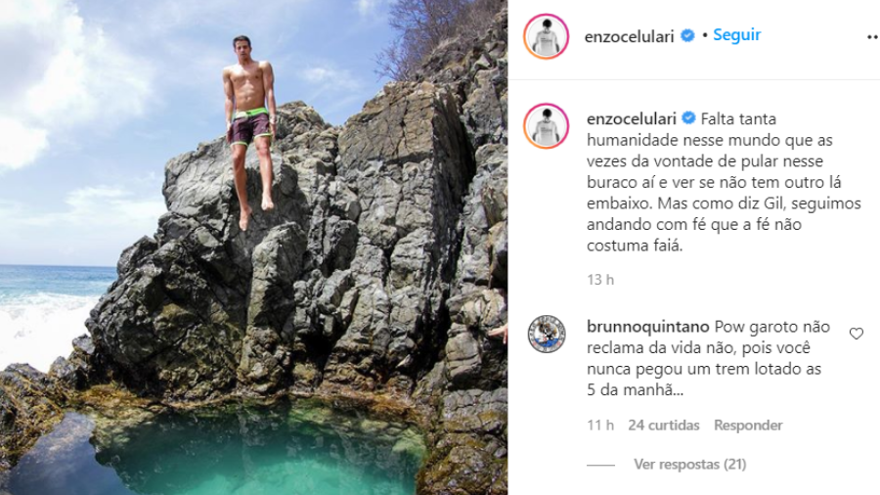This screenshot has height=495, width=880.
Task: View the 24 curtidas likes list
Action: pyautogui.click(x=663, y=426)
